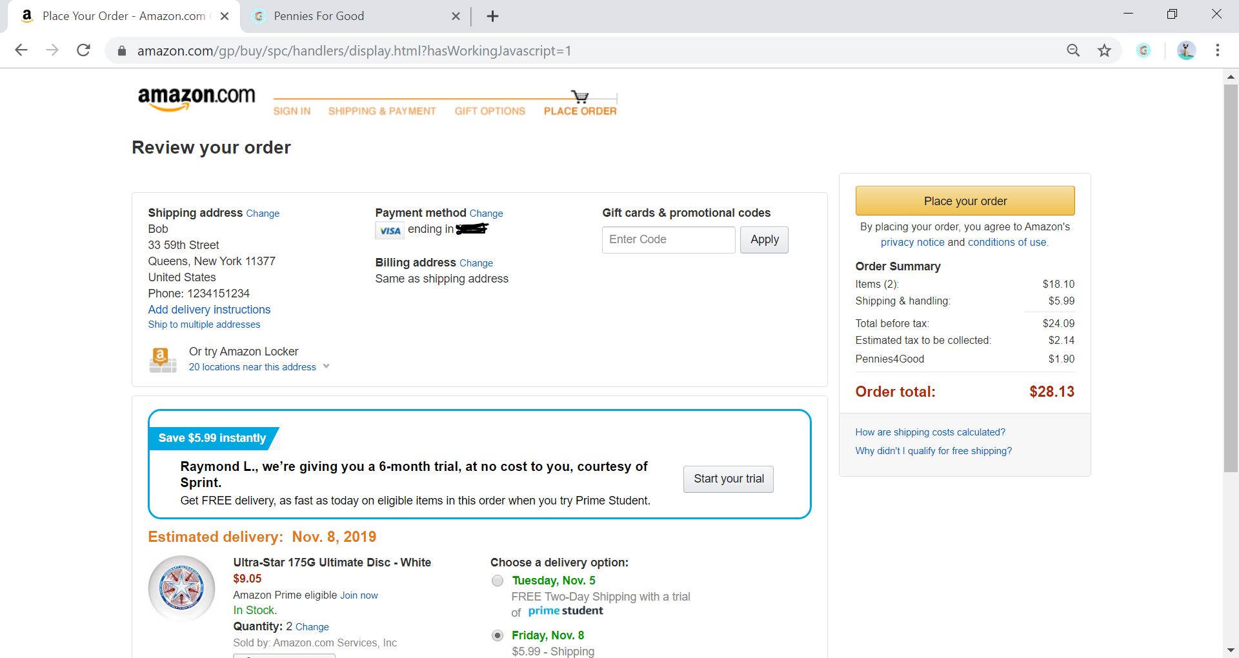The width and height of the screenshot is (1239, 658).
Task: Apply the promotional code
Action: click(764, 239)
